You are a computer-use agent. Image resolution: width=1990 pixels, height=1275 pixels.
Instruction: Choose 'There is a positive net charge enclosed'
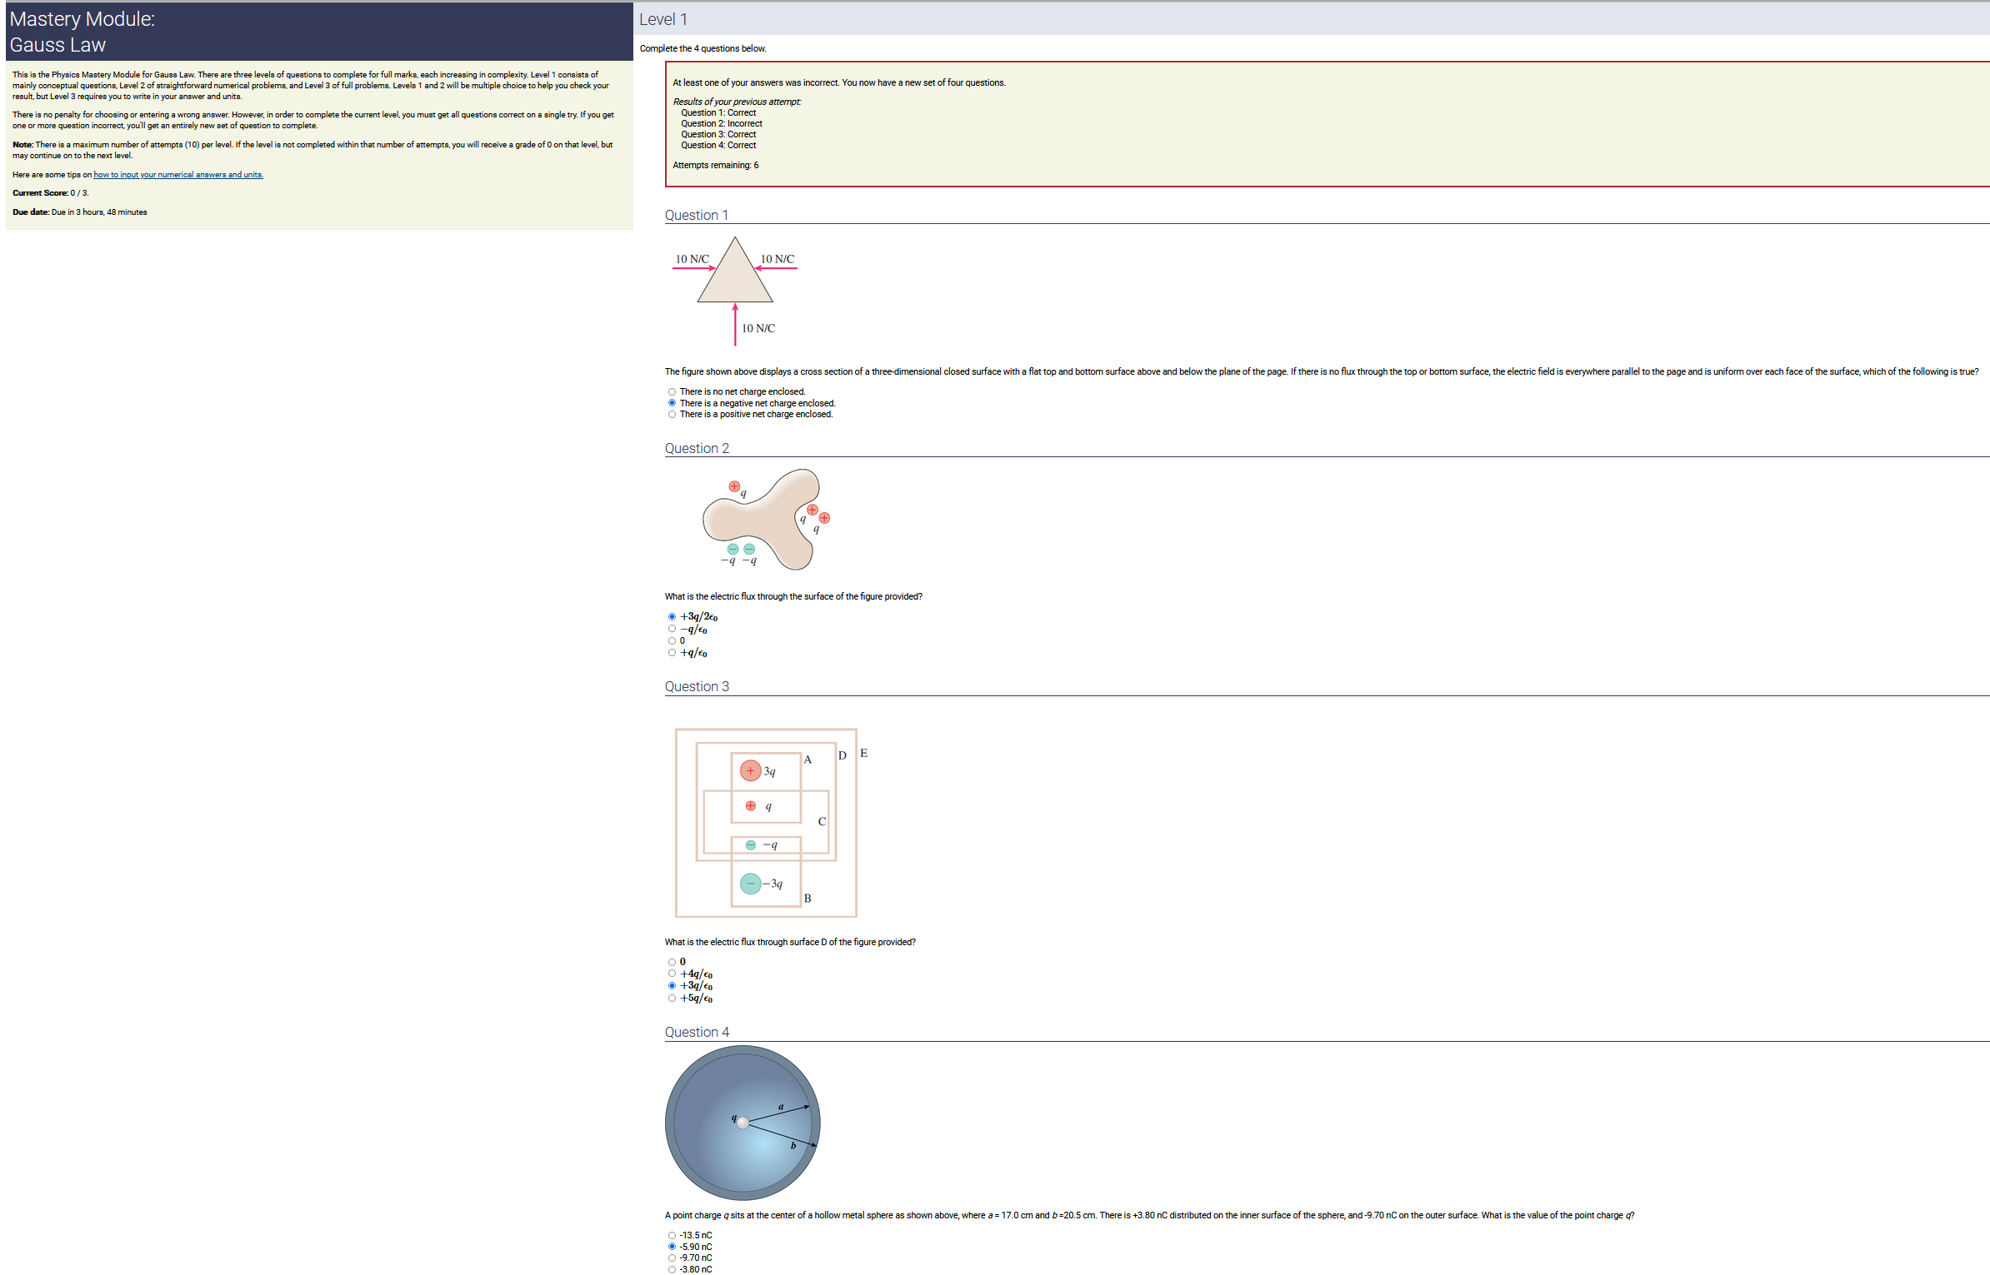(672, 415)
